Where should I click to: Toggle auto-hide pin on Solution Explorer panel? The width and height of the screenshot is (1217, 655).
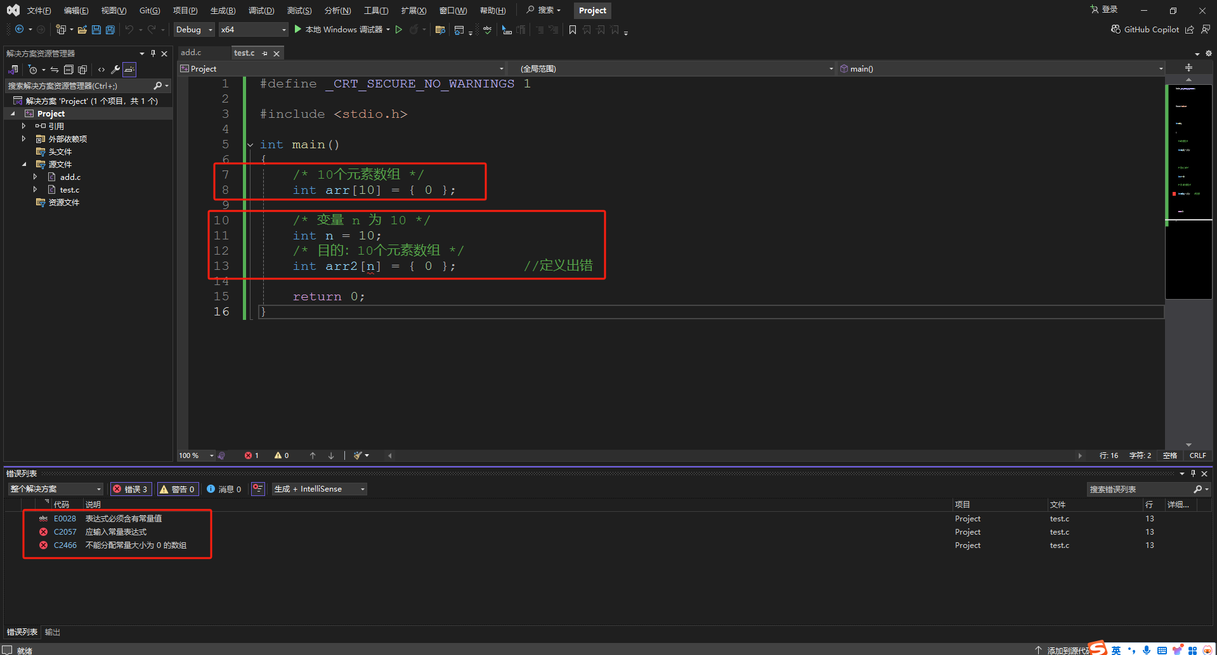point(153,54)
